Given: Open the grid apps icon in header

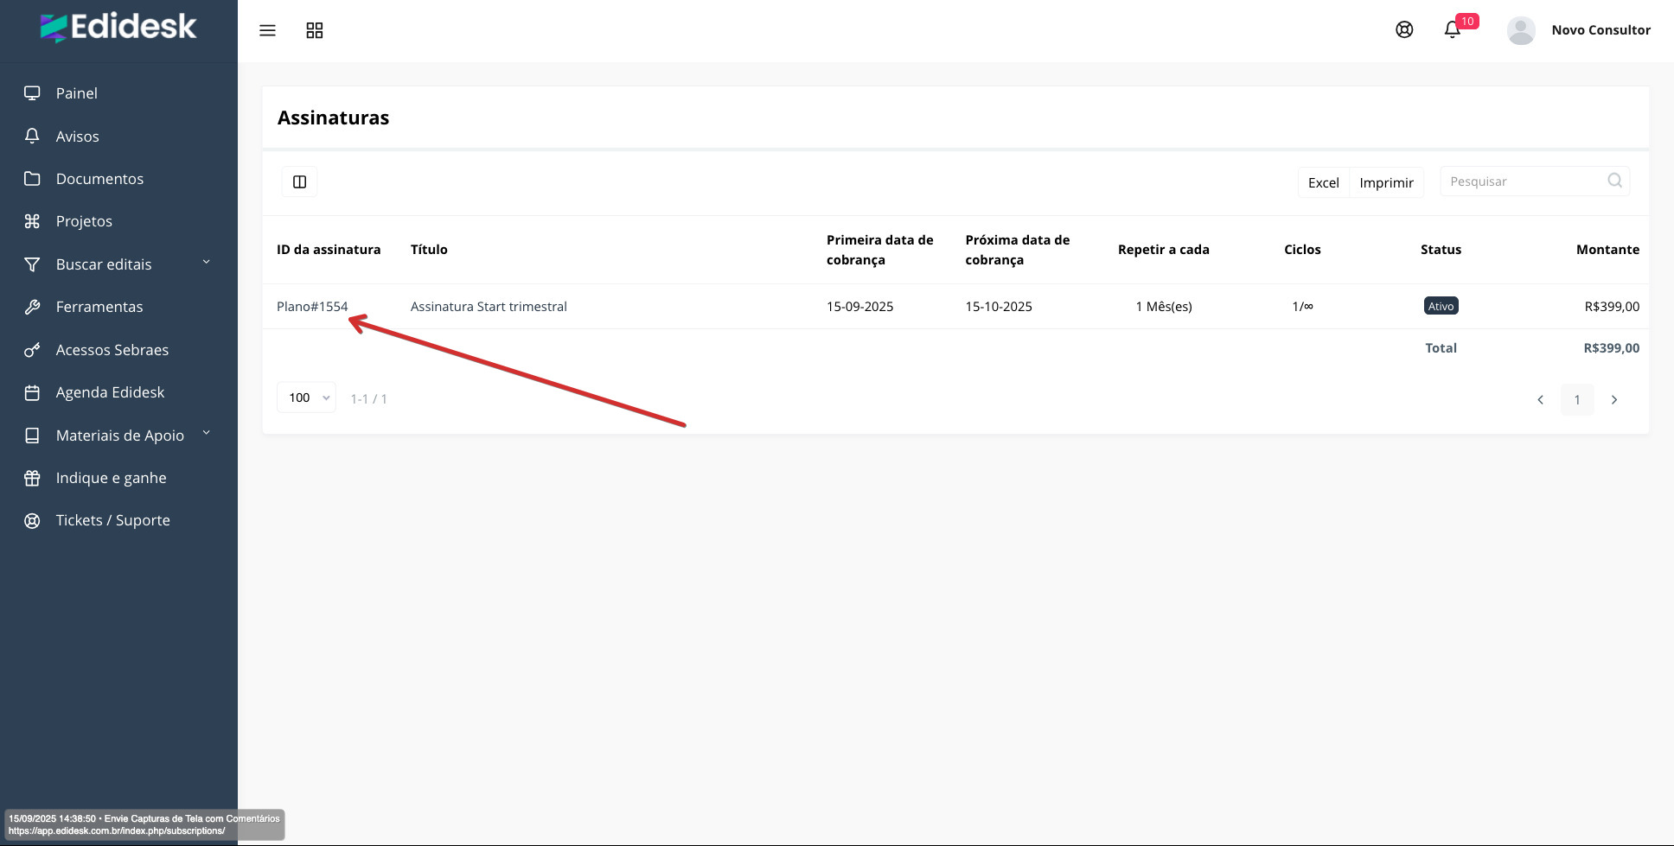Looking at the screenshot, I should tap(315, 30).
